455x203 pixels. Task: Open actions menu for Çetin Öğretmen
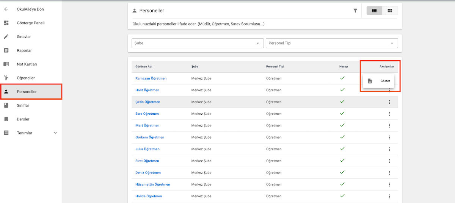(389, 102)
